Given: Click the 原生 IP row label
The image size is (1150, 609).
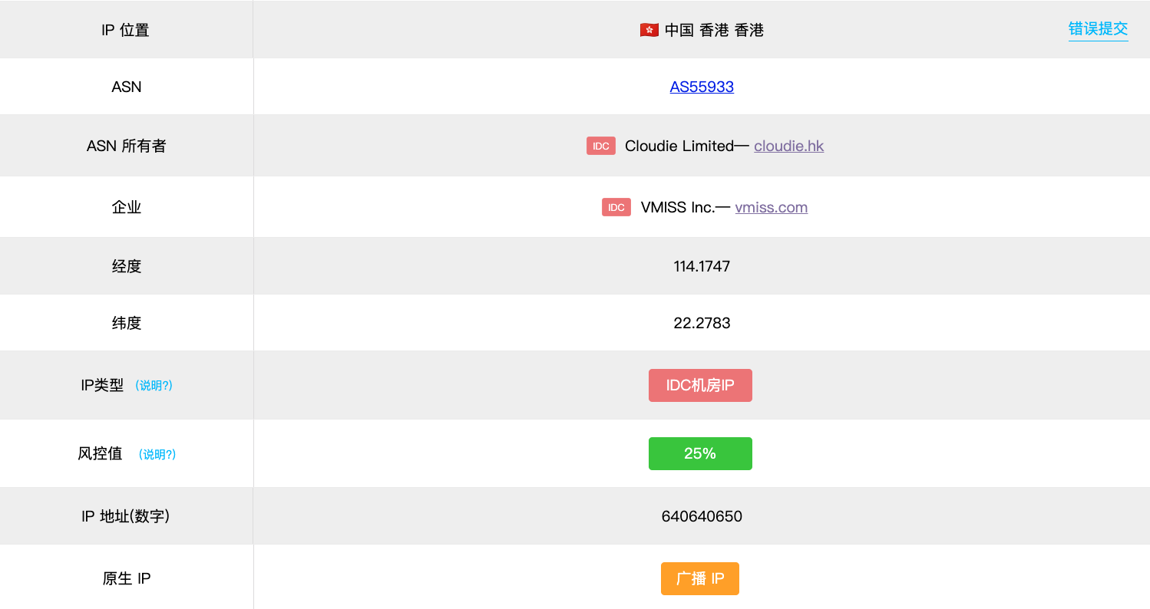Looking at the screenshot, I should tap(127, 578).
